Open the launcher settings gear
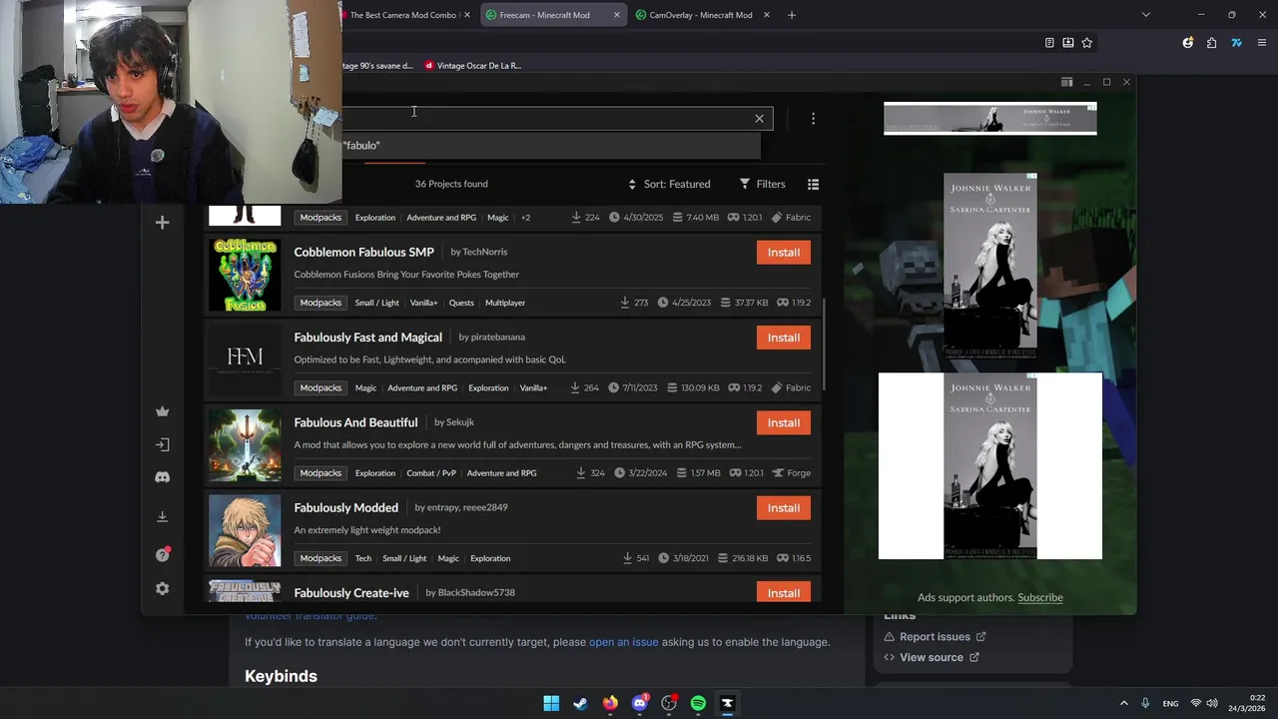Image resolution: width=1278 pixels, height=719 pixels. pos(162,589)
